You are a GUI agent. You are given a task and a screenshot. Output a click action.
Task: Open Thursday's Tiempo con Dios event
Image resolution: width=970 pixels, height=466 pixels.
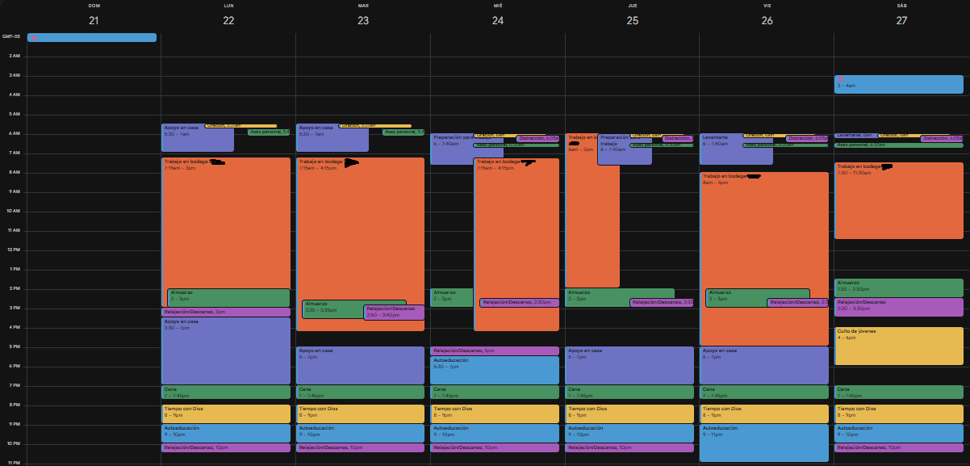point(629,414)
